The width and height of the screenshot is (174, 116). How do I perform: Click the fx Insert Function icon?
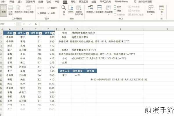point(36,24)
